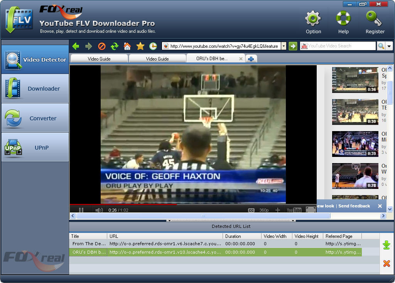Refresh the page with the green reload icon
The height and width of the screenshot is (283, 395).
[x=115, y=46]
